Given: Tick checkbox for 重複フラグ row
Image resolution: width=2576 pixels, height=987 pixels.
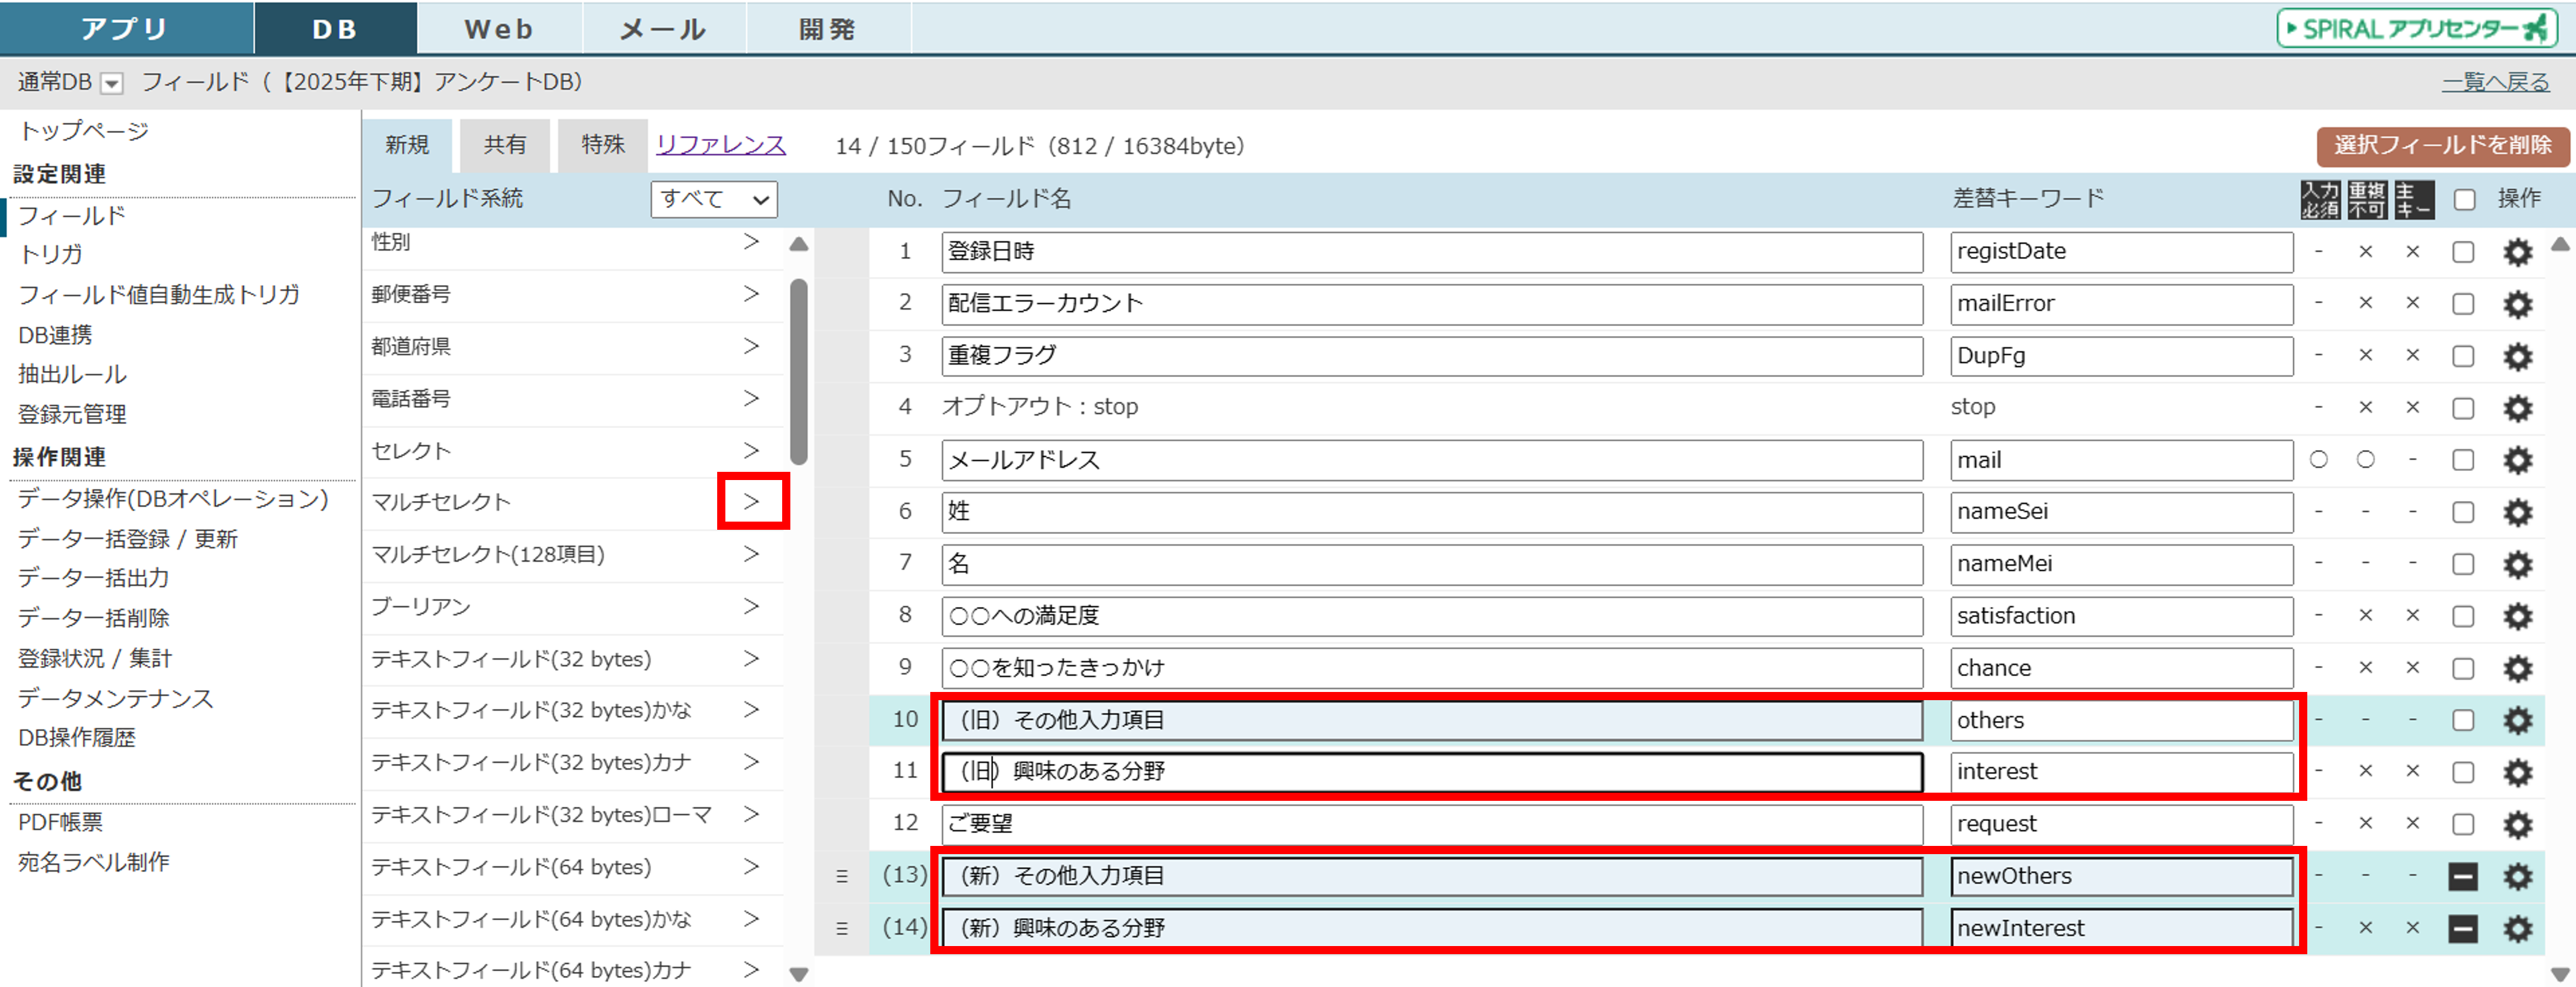Looking at the screenshot, I should (2463, 356).
